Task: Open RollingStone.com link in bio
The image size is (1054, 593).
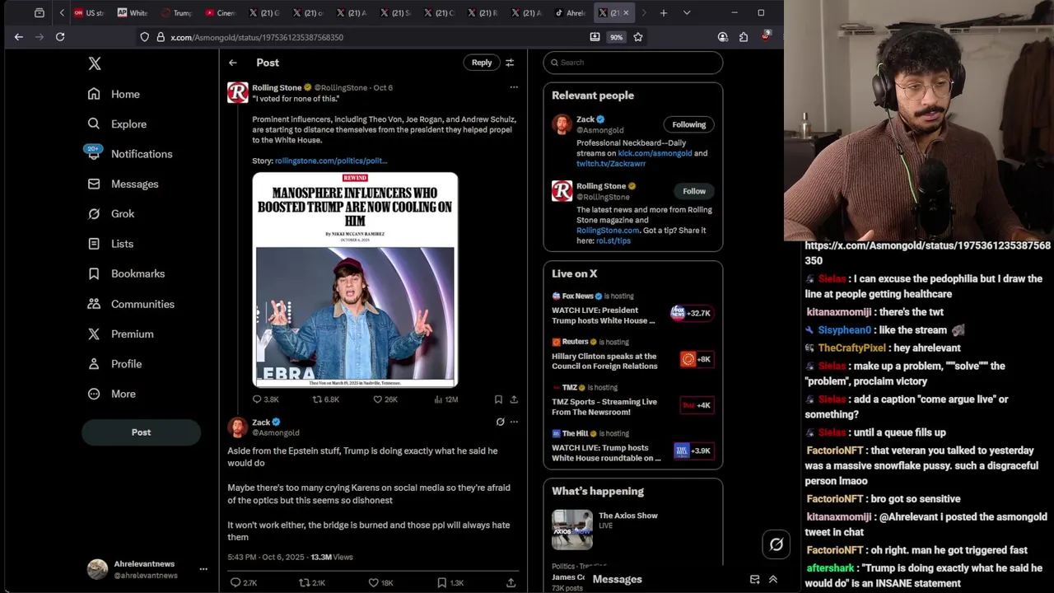Action: (608, 231)
